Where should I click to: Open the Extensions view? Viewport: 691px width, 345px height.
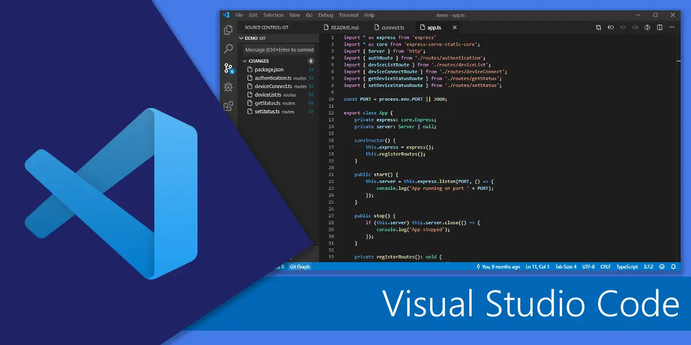click(x=228, y=105)
